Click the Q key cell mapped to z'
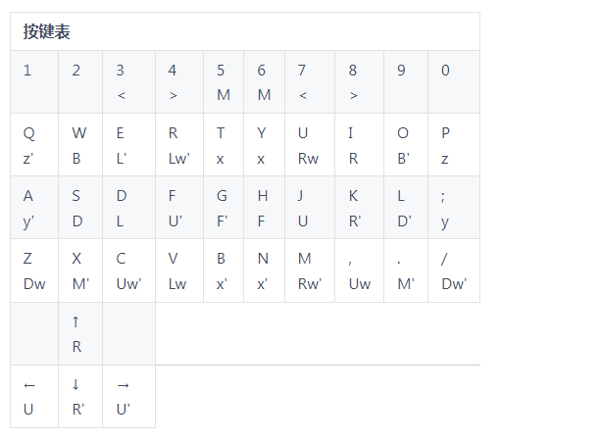This screenshot has width=602, height=441. pyautogui.click(x=34, y=145)
